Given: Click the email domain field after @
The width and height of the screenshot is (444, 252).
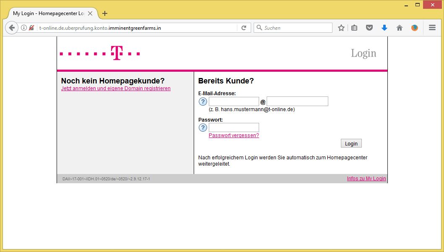Looking at the screenshot, I should [x=297, y=101].
